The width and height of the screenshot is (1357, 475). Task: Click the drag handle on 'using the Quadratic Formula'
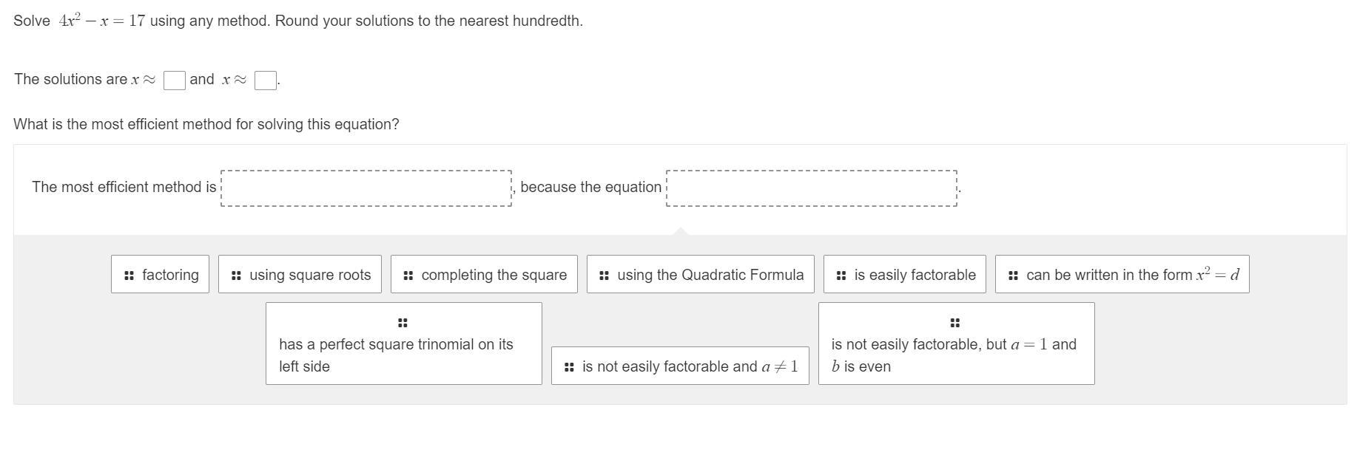(605, 276)
